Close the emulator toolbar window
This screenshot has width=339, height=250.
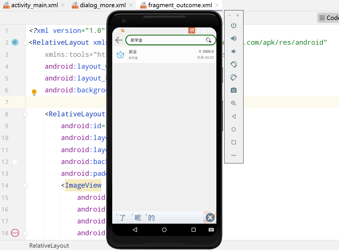point(238,15)
